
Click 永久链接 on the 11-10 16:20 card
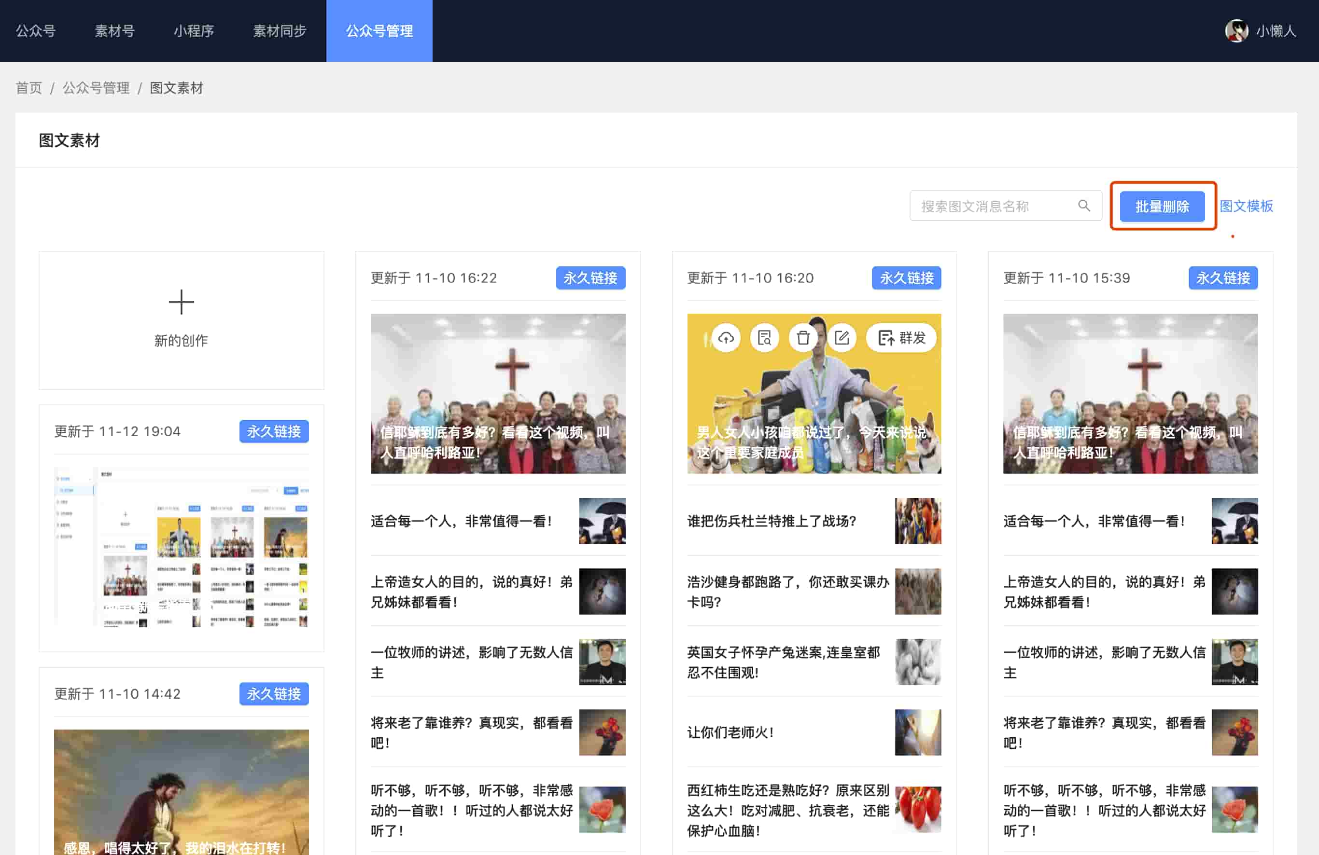point(907,278)
